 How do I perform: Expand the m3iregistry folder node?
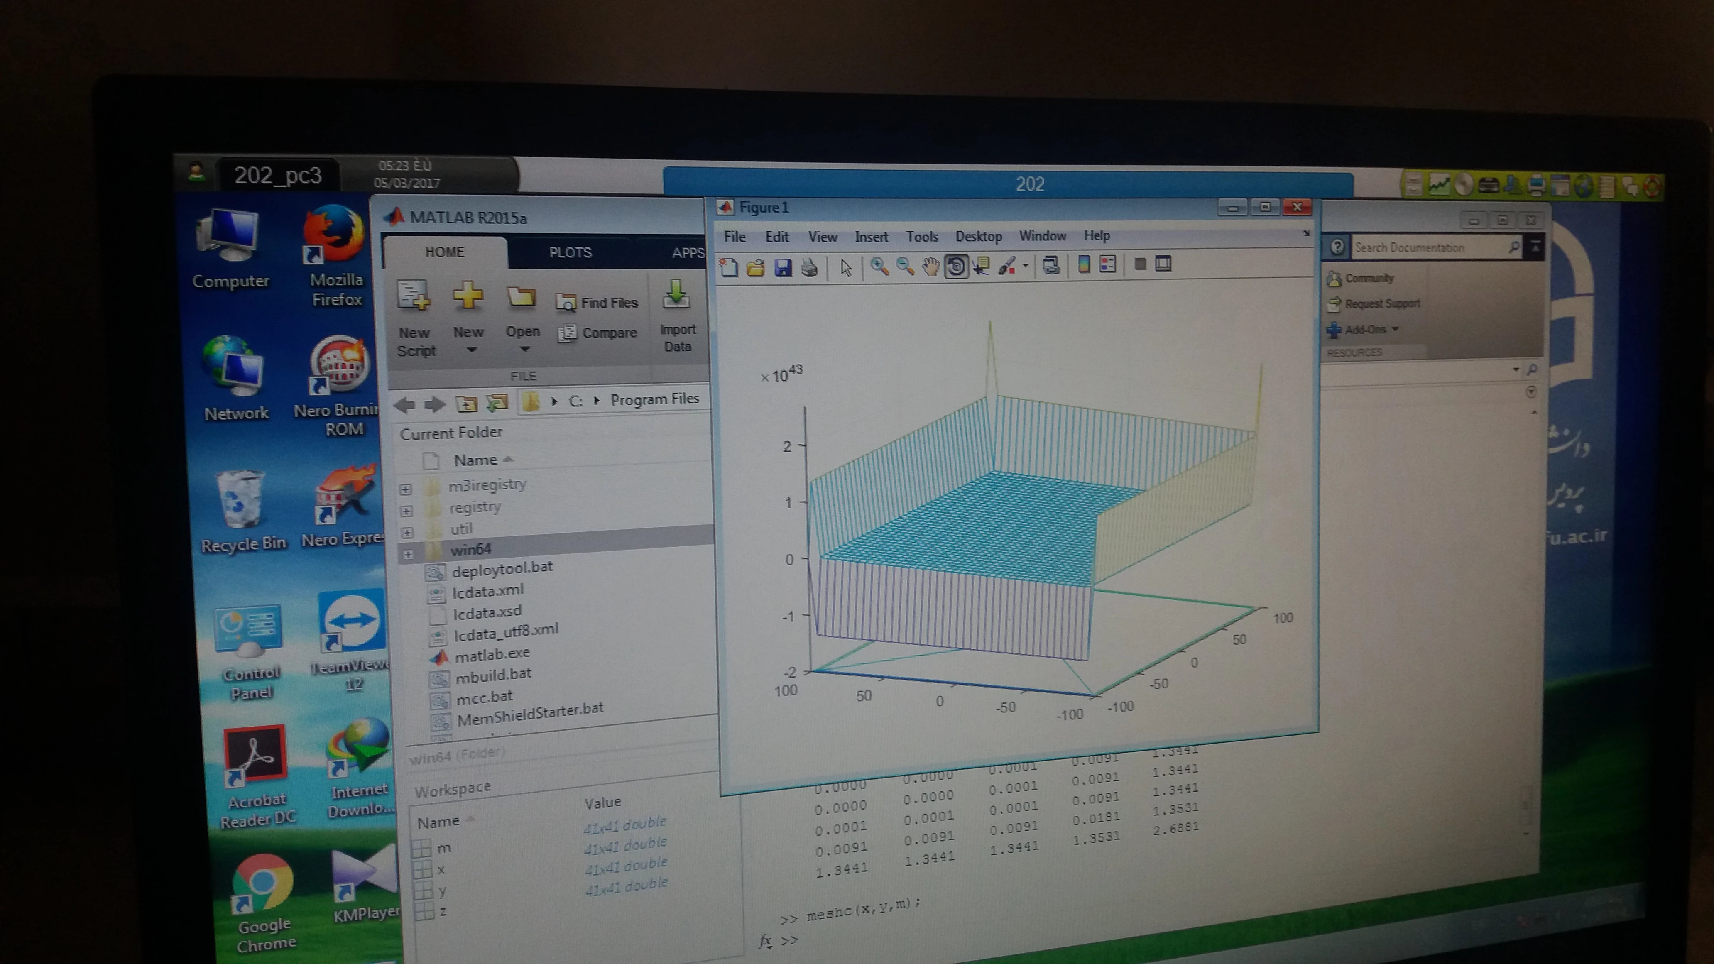click(406, 488)
